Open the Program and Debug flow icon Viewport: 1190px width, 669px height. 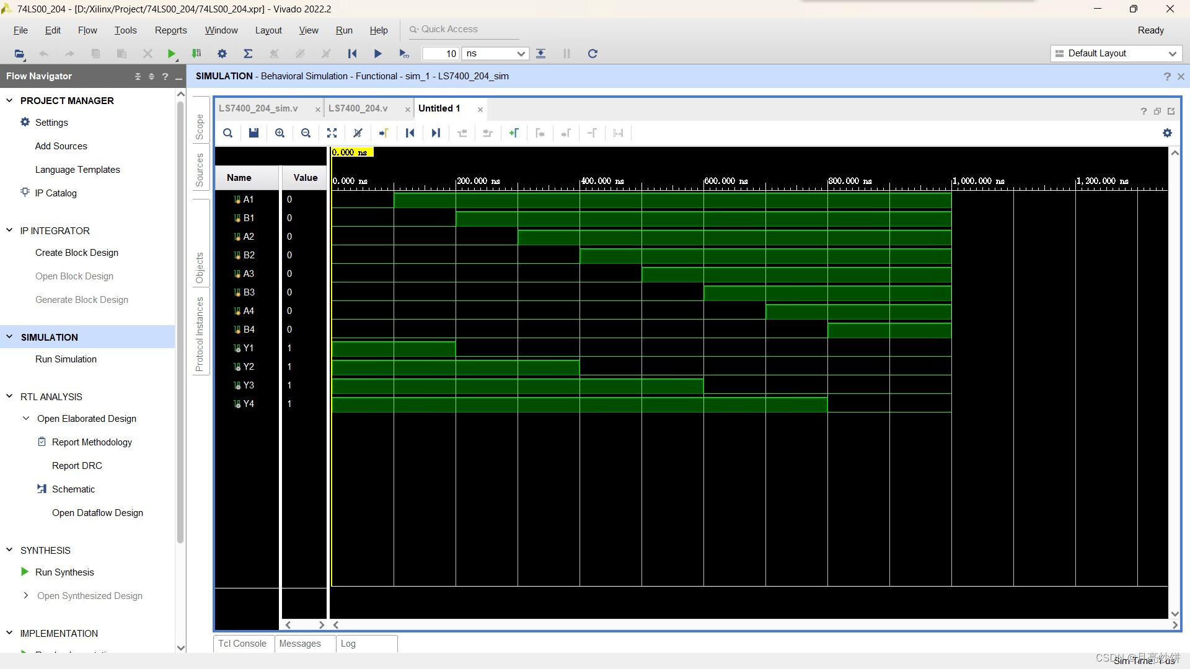[196, 54]
